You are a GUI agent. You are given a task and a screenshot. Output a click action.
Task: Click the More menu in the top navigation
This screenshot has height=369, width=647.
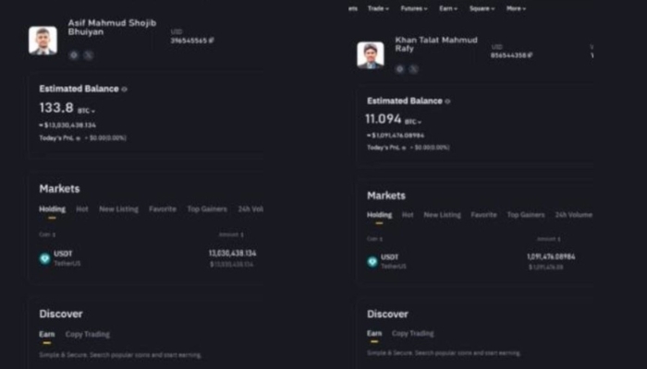coord(516,8)
